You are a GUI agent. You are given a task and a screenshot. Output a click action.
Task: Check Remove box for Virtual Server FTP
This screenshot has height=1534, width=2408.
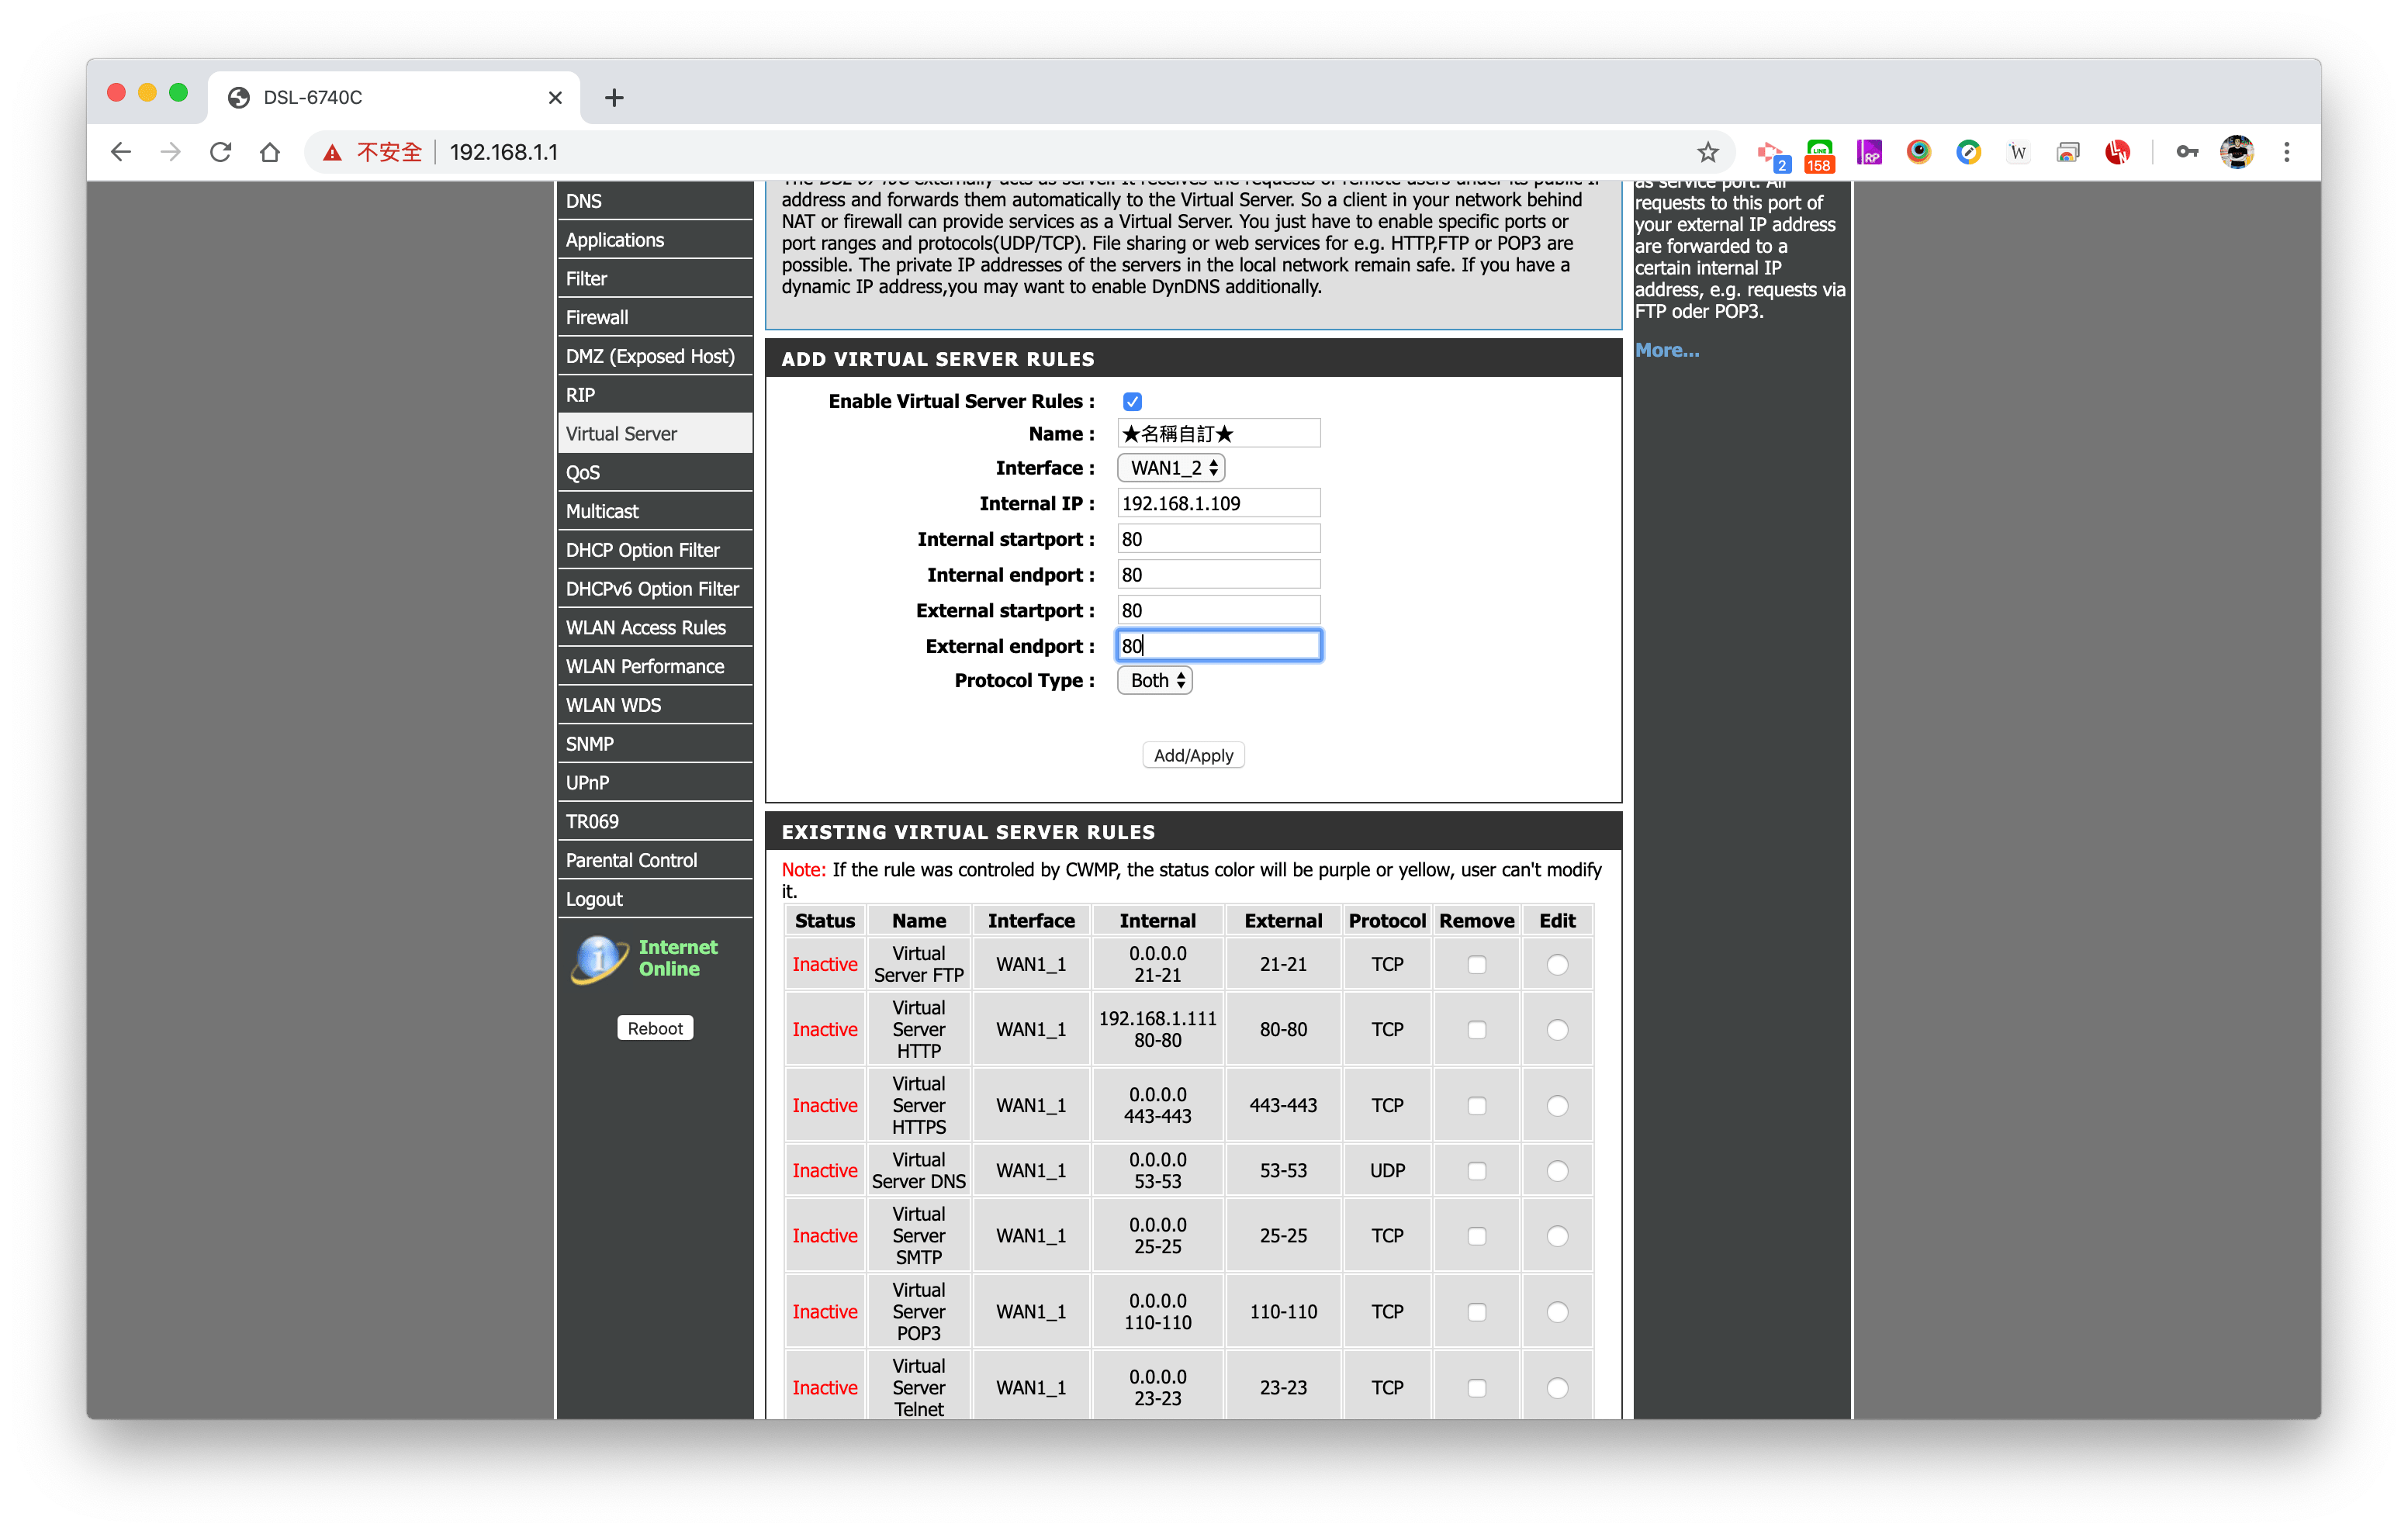pyautogui.click(x=1476, y=964)
